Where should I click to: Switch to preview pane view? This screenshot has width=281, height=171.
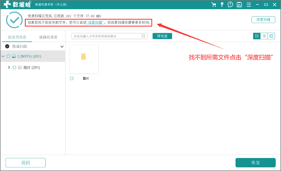pos(271,36)
